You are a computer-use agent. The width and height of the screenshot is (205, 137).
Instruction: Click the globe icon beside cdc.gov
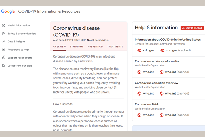coord(139,50)
